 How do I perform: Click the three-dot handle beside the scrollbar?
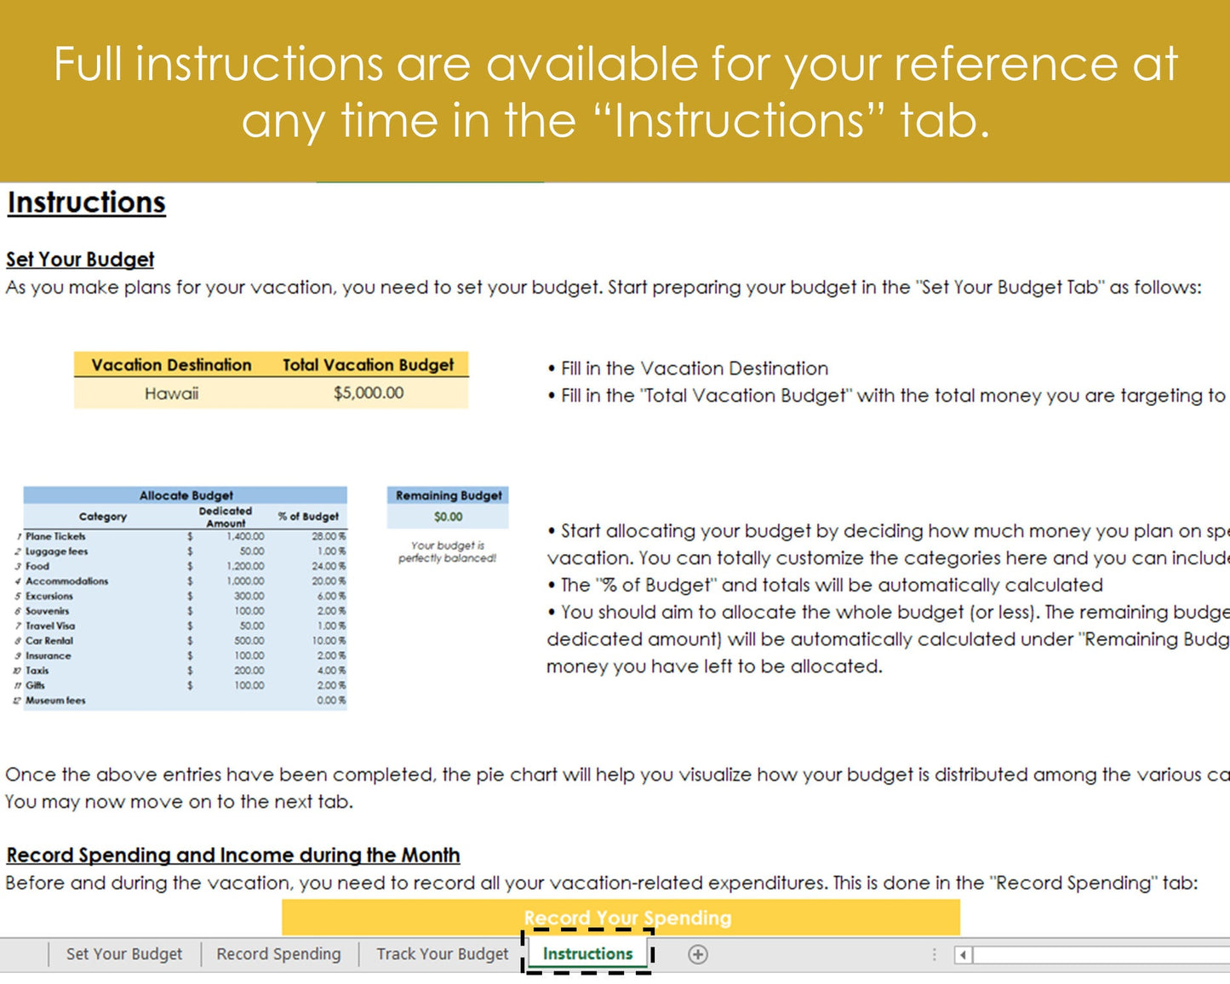pyautogui.click(x=934, y=954)
